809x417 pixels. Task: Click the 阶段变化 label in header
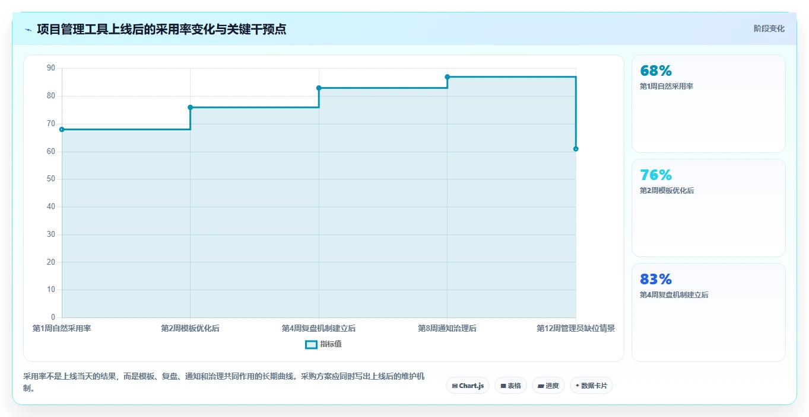[769, 28]
